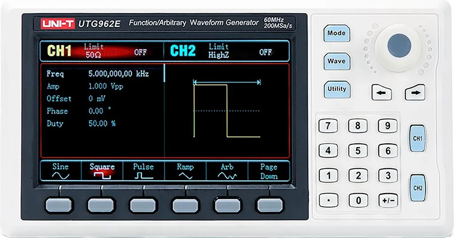The height and width of the screenshot is (238, 454).
Task: Click the Mode button
Action: click(337, 33)
